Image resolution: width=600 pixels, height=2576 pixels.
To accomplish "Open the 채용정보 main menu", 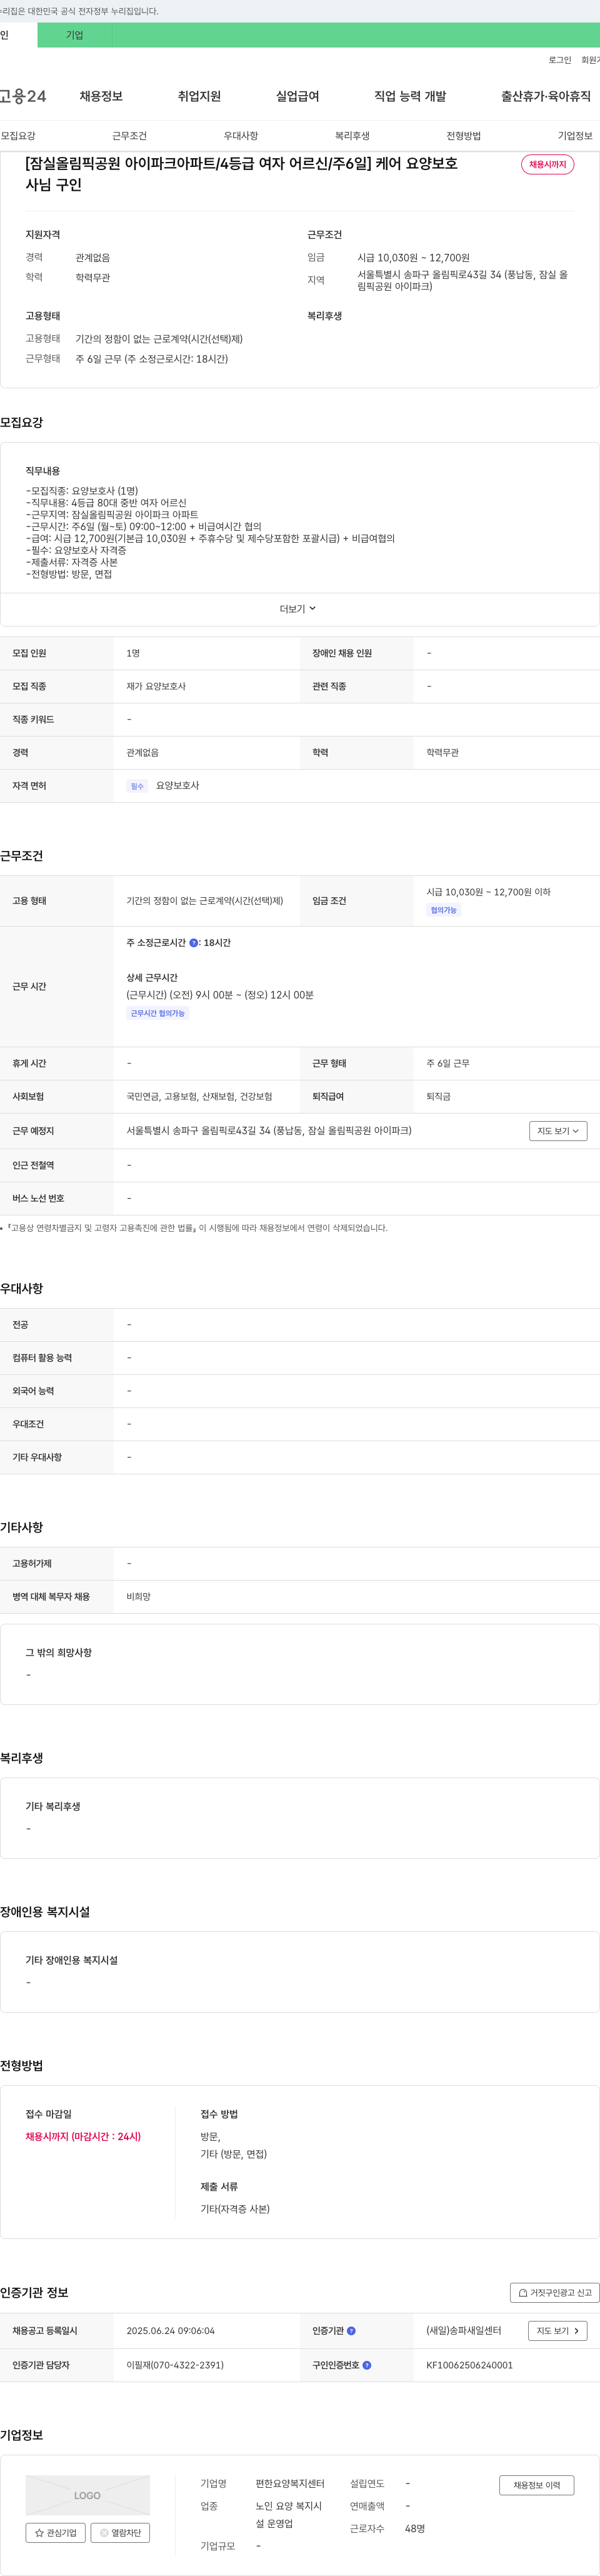I will 101,96.
